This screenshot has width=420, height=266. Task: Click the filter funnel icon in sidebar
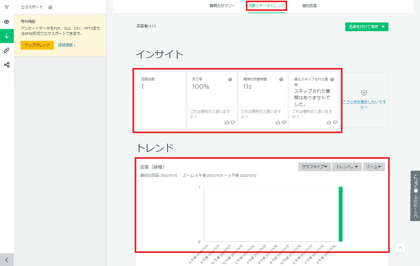click(7, 7)
